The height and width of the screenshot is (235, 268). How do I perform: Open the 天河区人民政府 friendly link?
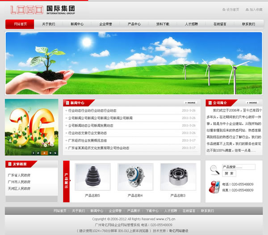coord(19,189)
